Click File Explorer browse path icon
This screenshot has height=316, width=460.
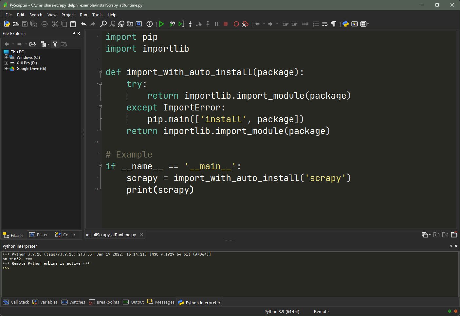(x=32, y=44)
